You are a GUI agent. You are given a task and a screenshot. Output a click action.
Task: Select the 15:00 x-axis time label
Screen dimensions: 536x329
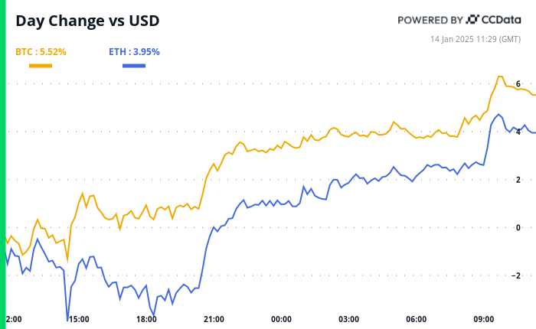[x=78, y=318]
